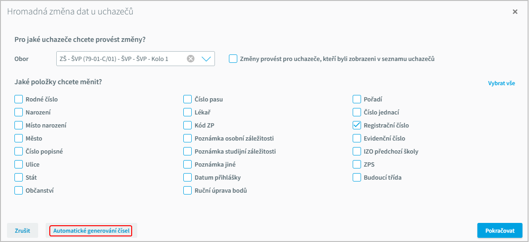Enable Změny provést pro uchazeče checkbox
The height and width of the screenshot is (242, 529).
(233, 59)
